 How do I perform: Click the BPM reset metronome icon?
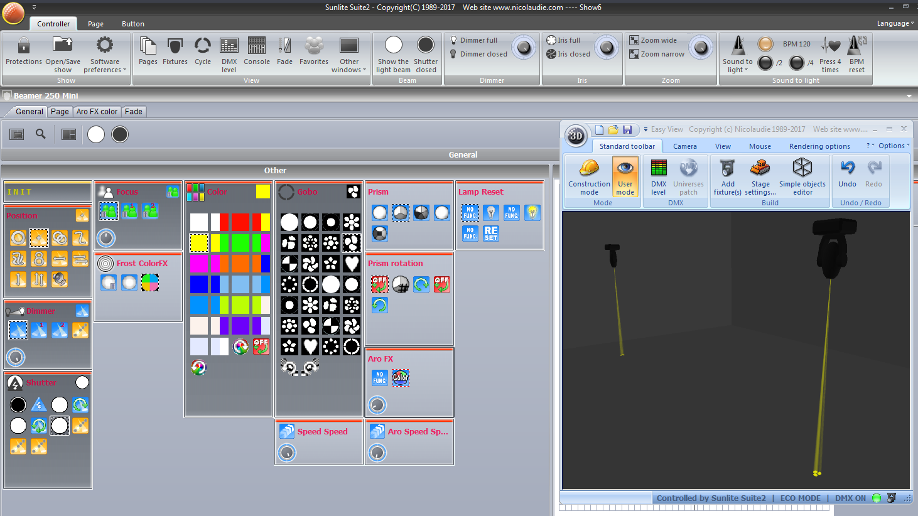click(857, 46)
